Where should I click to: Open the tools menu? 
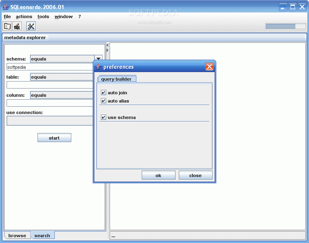click(x=43, y=16)
